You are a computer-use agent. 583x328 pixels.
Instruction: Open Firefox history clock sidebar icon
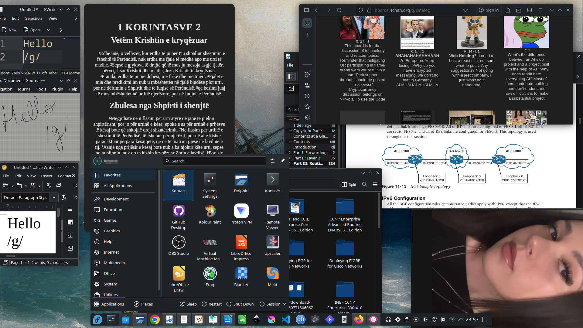point(307,96)
